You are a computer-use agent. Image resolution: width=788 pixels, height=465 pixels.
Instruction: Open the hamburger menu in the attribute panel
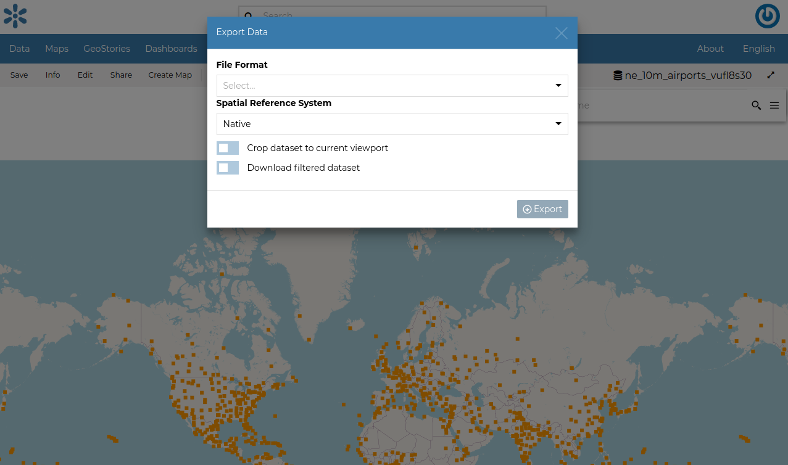tap(774, 105)
